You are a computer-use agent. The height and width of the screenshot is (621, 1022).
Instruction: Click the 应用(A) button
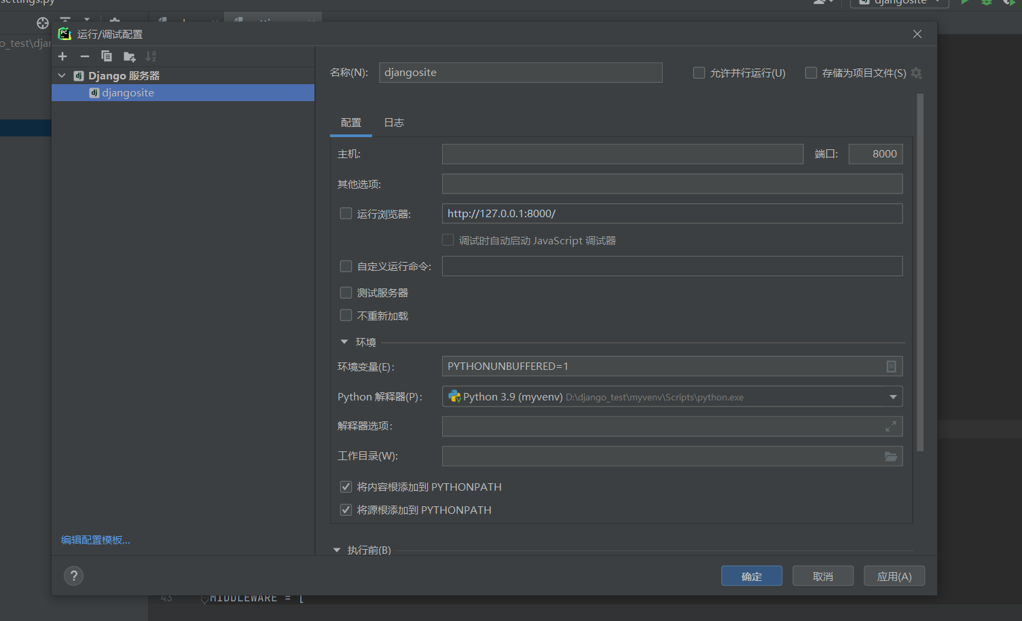pyautogui.click(x=894, y=576)
